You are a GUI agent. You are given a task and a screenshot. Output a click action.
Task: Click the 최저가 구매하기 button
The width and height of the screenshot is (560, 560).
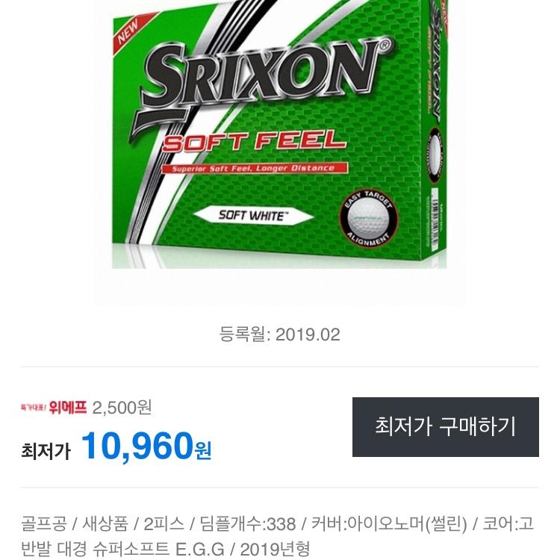point(445,427)
